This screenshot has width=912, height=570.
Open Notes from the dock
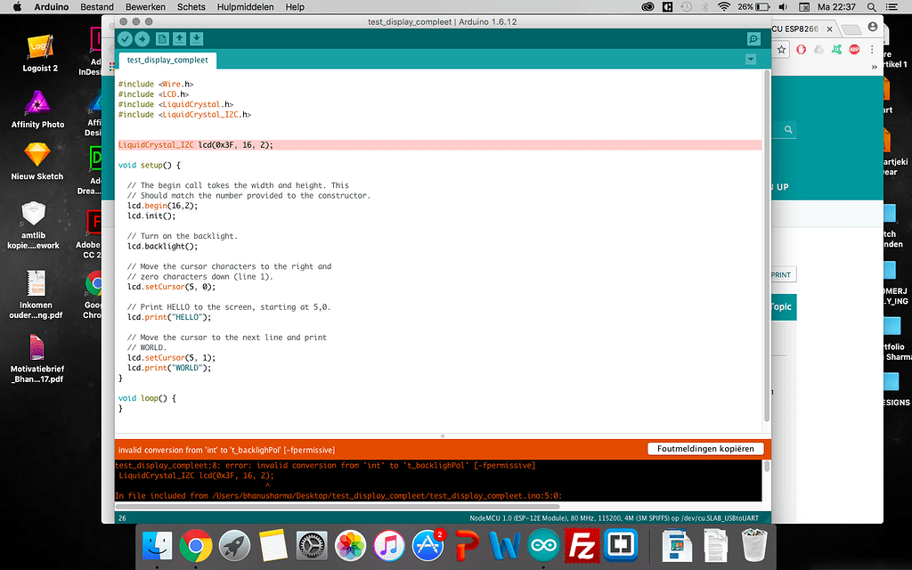273,546
